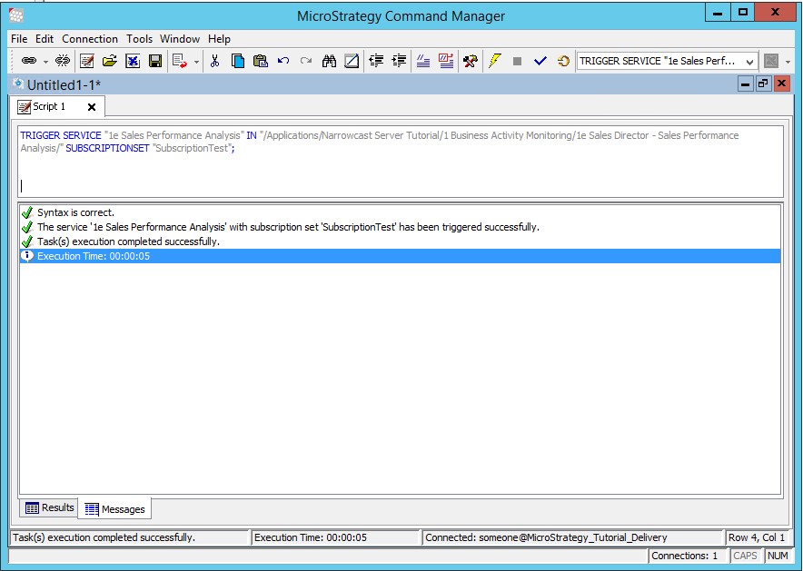Open the Connection menu
This screenshot has width=803, height=571.
(90, 39)
